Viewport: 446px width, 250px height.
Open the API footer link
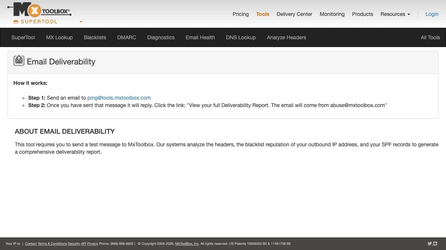(84, 244)
